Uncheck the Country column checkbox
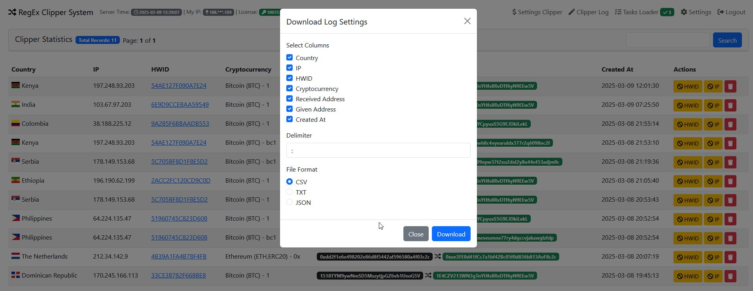Viewport: 753px width, 291px height. point(289,58)
